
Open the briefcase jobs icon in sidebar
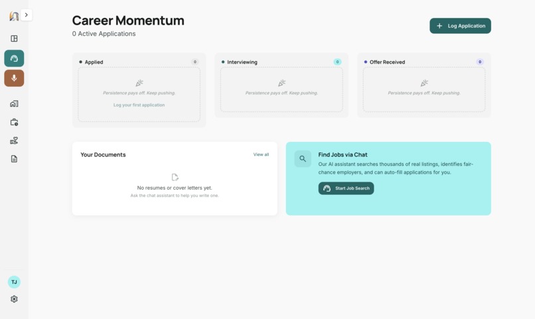(x=14, y=122)
